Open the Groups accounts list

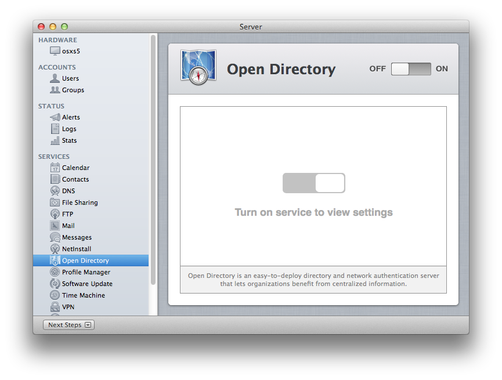pyautogui.click(x=91, y=90)
